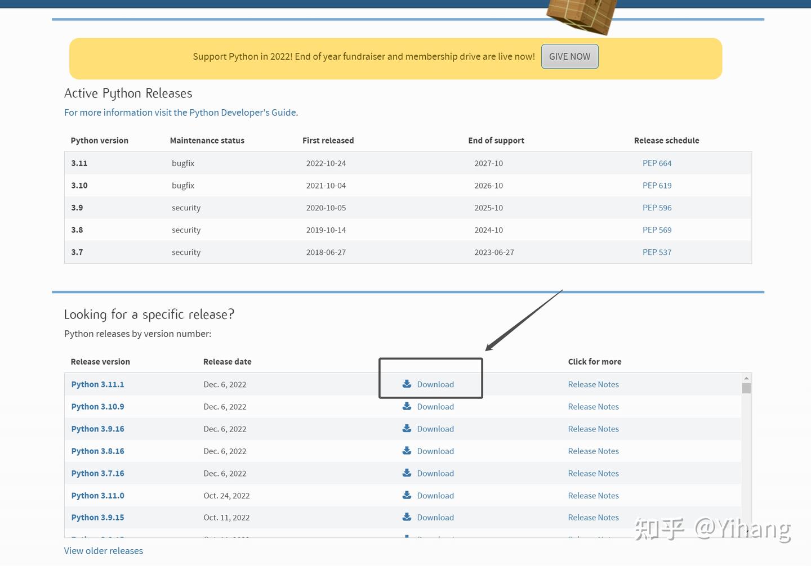This screenshot has height=566, width=811.
Task: Click the scrollbar up arrow in the releases list
Action: tap(746, 378)
